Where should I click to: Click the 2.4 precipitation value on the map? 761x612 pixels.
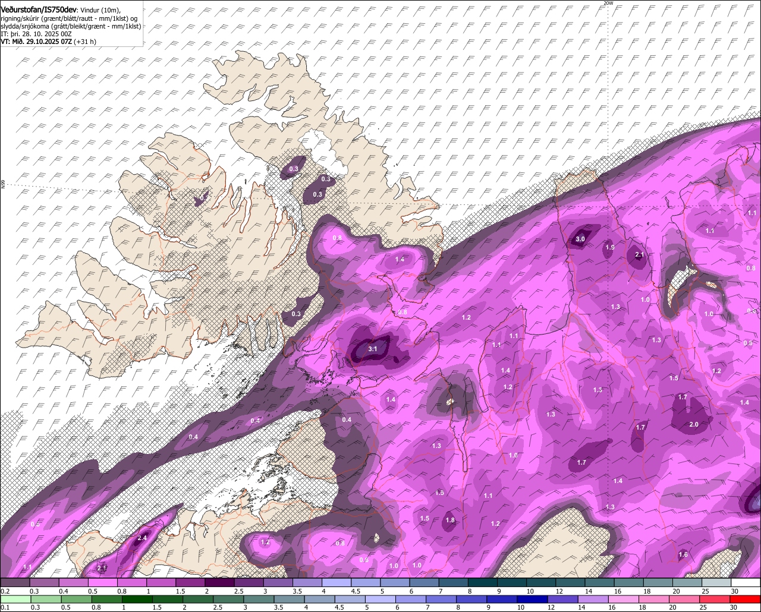pyautogui.click(x=141, y=538)
